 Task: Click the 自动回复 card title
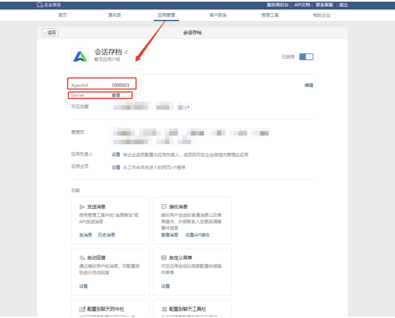pyautogui.click(x=96, y=258)
